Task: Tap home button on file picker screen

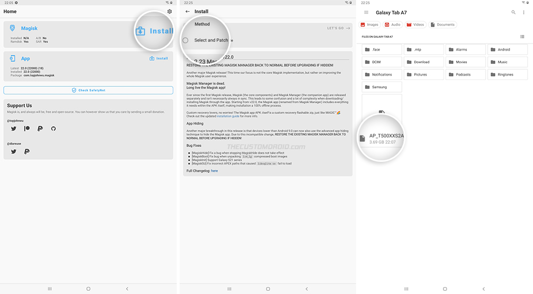Action: (x=445, y=289)
